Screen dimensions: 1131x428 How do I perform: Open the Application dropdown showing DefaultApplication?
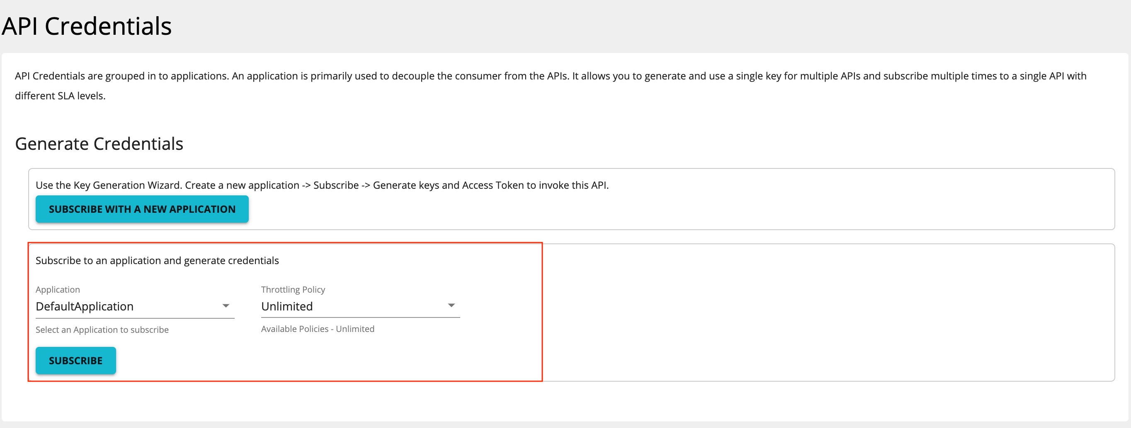(135, 307)
